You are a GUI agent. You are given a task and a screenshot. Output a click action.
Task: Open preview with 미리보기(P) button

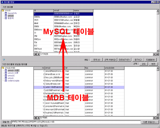point(124,60)
